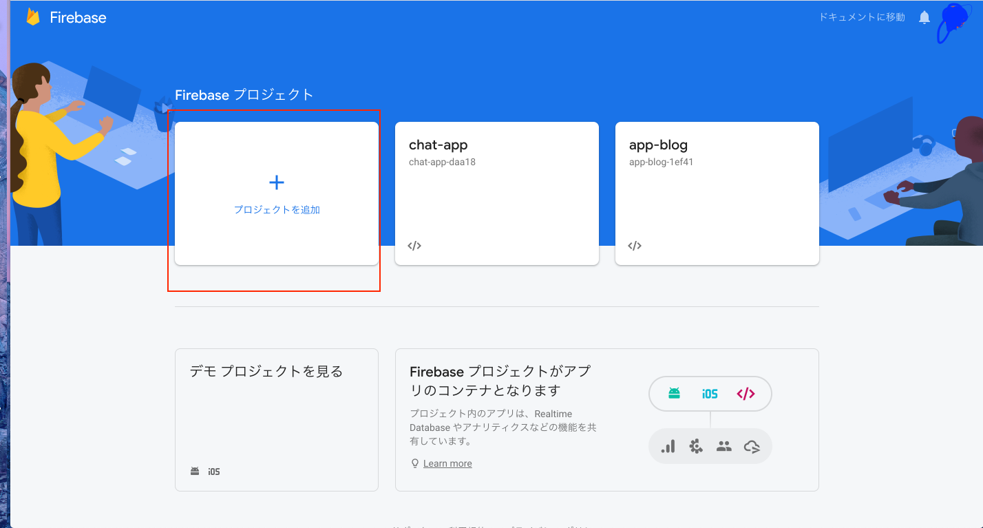Open the chat-app project card
The height and width of the screenshot is (528, 983).
(496, 193)
